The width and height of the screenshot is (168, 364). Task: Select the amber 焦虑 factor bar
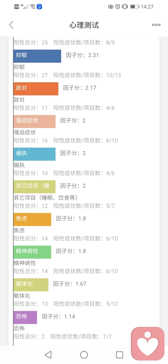tap(32, 219)
